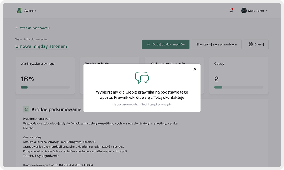Click the Krótkie podsumowanie heading
284x170 pixels.
[56, 109]
